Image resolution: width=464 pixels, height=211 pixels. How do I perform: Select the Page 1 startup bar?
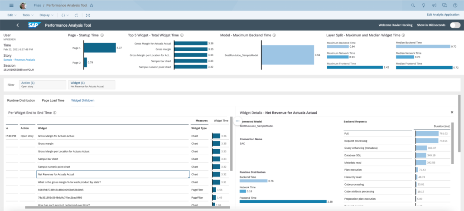pyautogui.click(x=100, y=48)
